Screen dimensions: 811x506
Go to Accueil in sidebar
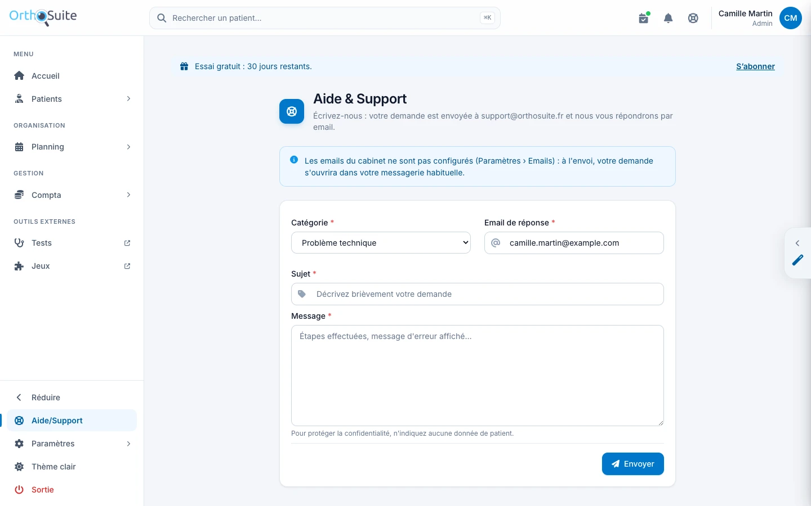pyautogui.click(x=72, y=76)
